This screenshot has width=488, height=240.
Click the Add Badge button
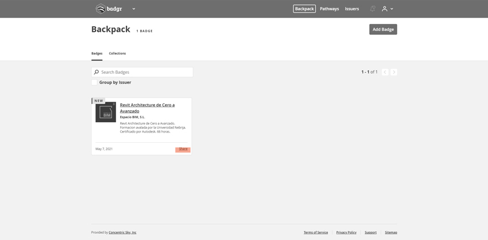pos(383,29)
